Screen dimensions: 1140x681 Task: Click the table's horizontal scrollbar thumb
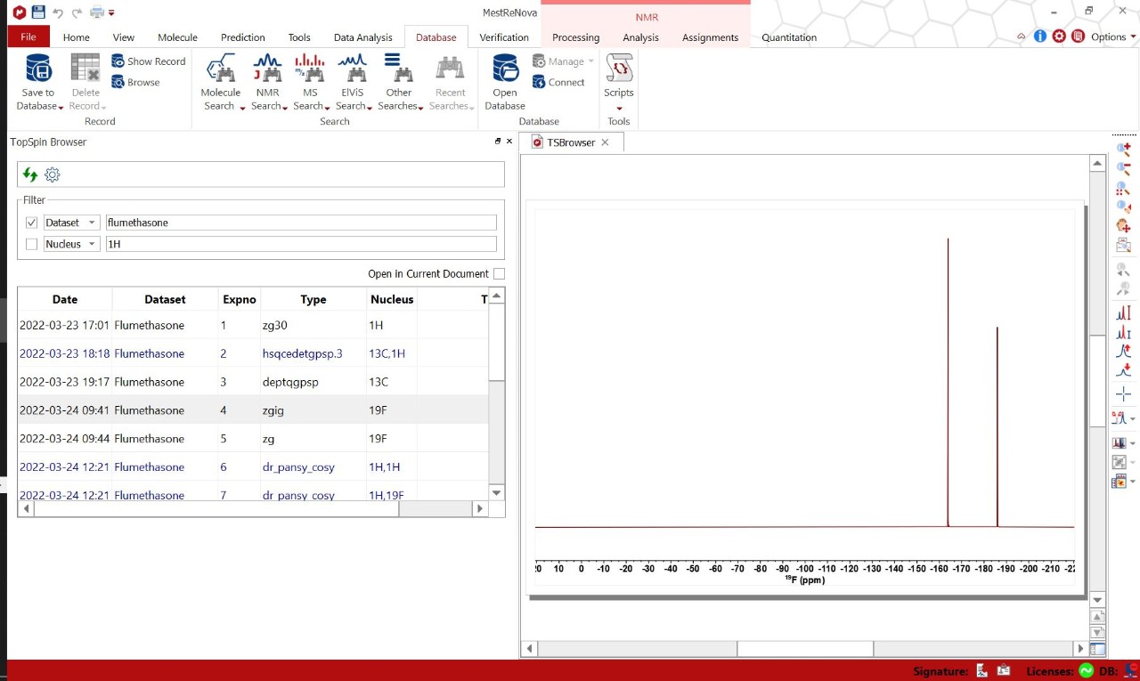tap(216, 509)
